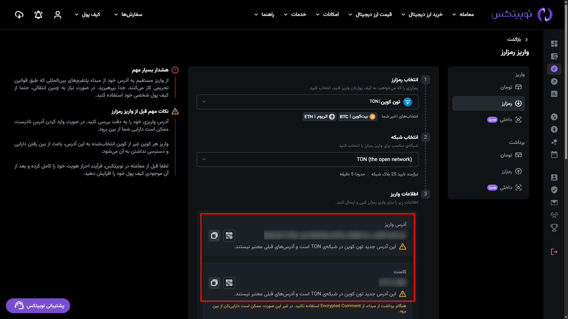Open the security shield sidebar icon
568x319 pixels.
coord(554,190)
